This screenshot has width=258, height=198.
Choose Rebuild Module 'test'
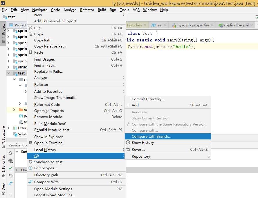pyautogui.click(x=76, y=130)
